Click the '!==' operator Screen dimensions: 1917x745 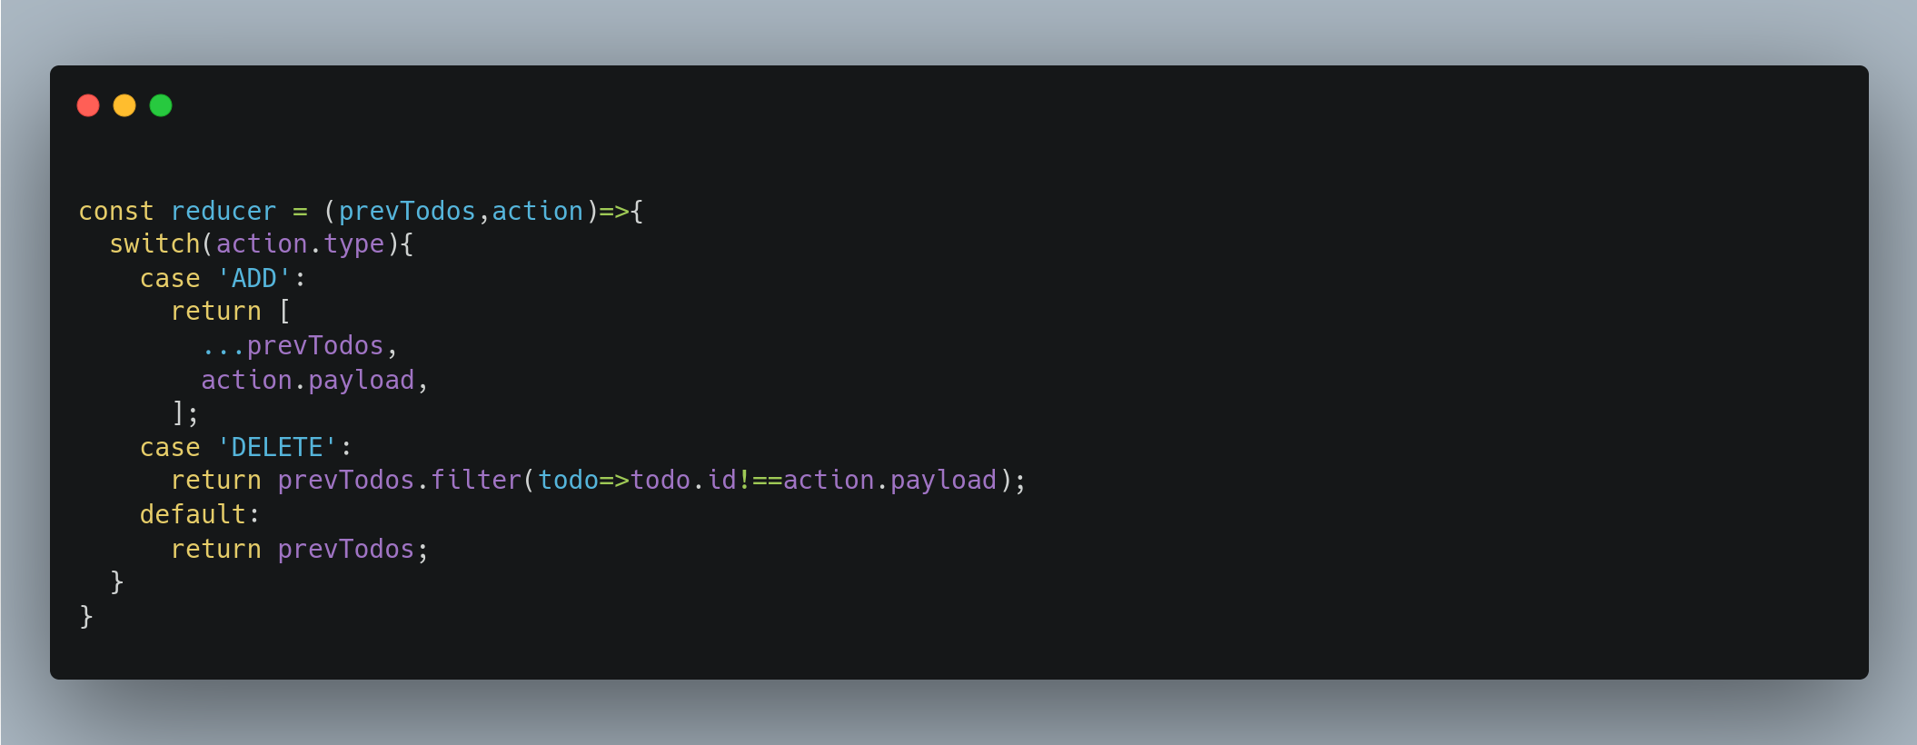[760, 480]
